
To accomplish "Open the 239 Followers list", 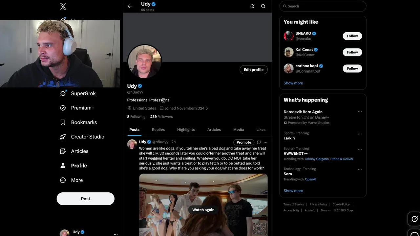I will (x=161, y=117).
